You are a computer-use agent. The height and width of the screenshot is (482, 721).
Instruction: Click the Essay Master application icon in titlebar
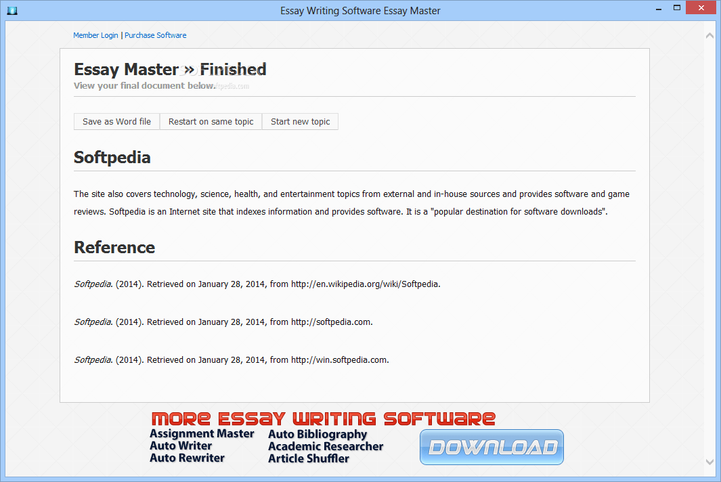click(x=12, y=10)
